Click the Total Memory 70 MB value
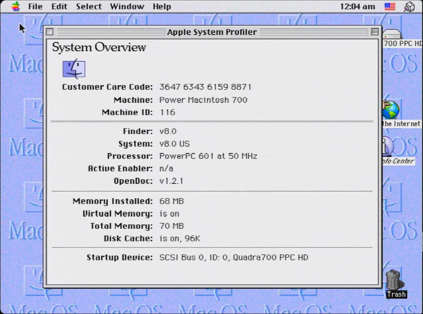 coord(172,226)
